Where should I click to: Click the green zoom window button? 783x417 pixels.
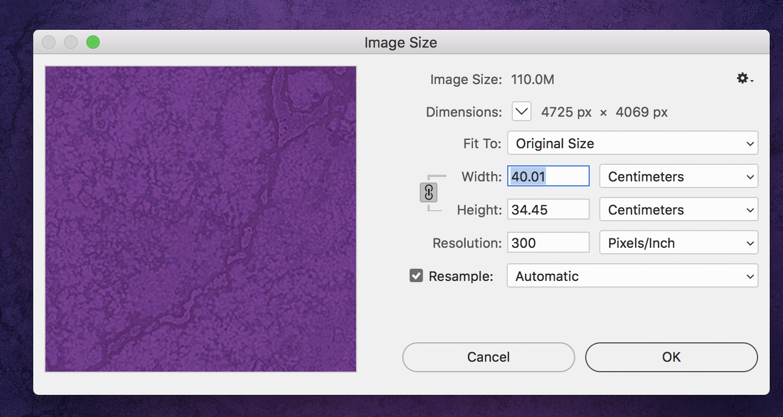(x=93, y=42)
